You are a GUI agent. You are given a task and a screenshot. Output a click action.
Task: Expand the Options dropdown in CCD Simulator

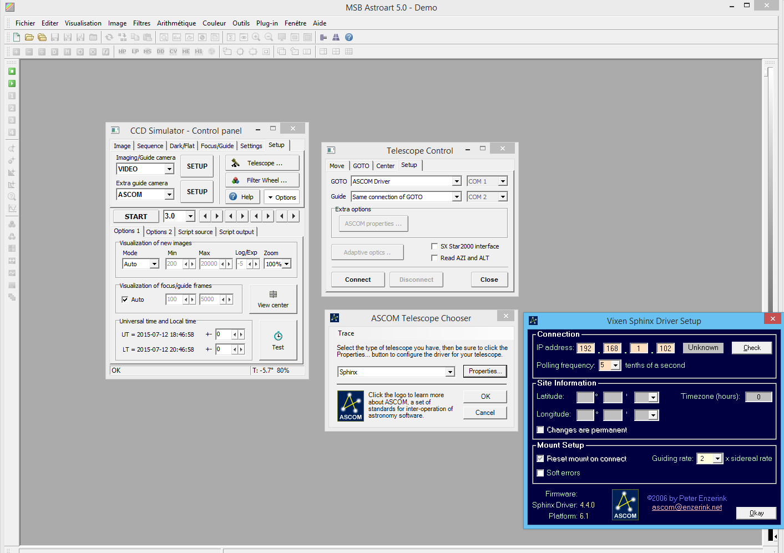point(282,197)
